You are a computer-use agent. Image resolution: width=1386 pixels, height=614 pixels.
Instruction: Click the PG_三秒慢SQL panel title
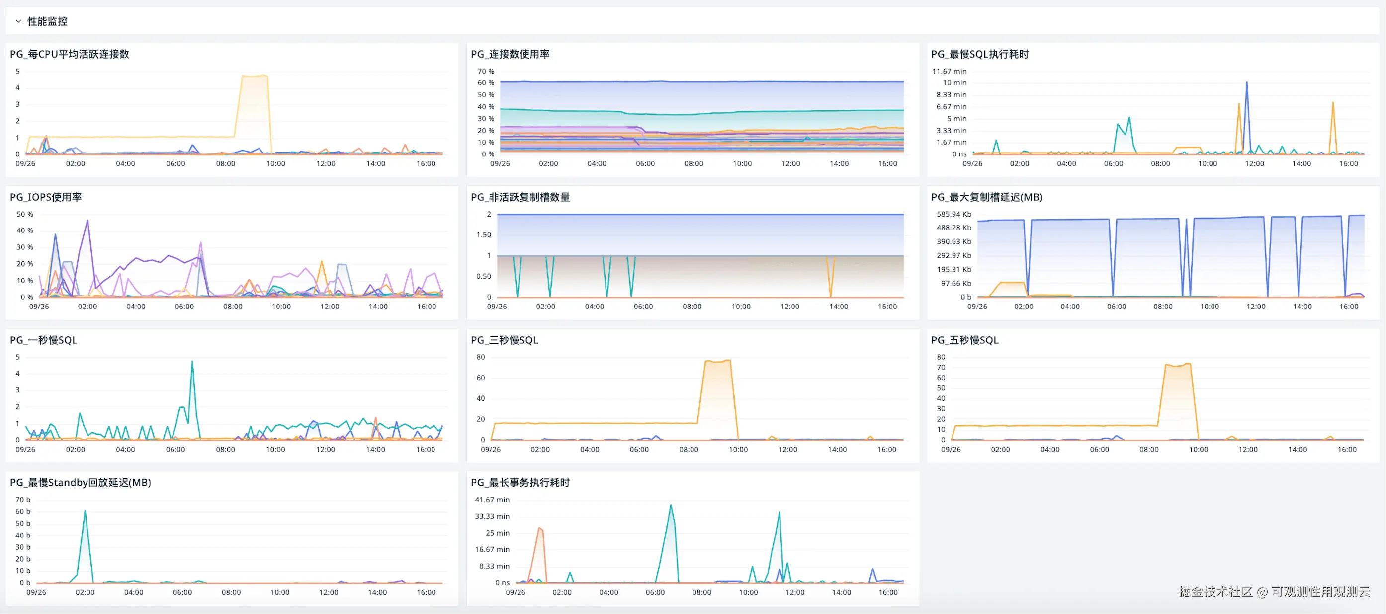504,340
